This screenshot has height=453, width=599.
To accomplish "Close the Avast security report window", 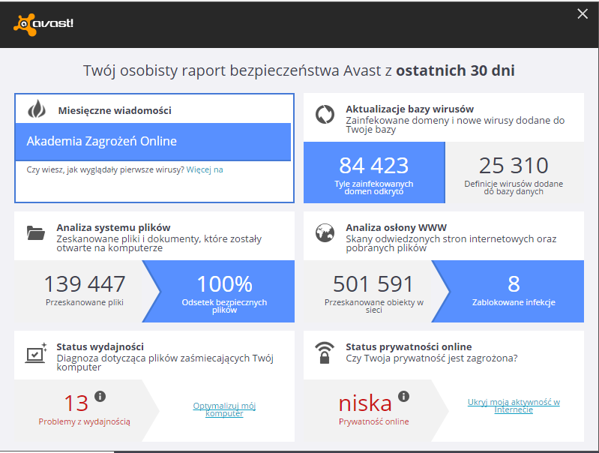I will 583,13.
